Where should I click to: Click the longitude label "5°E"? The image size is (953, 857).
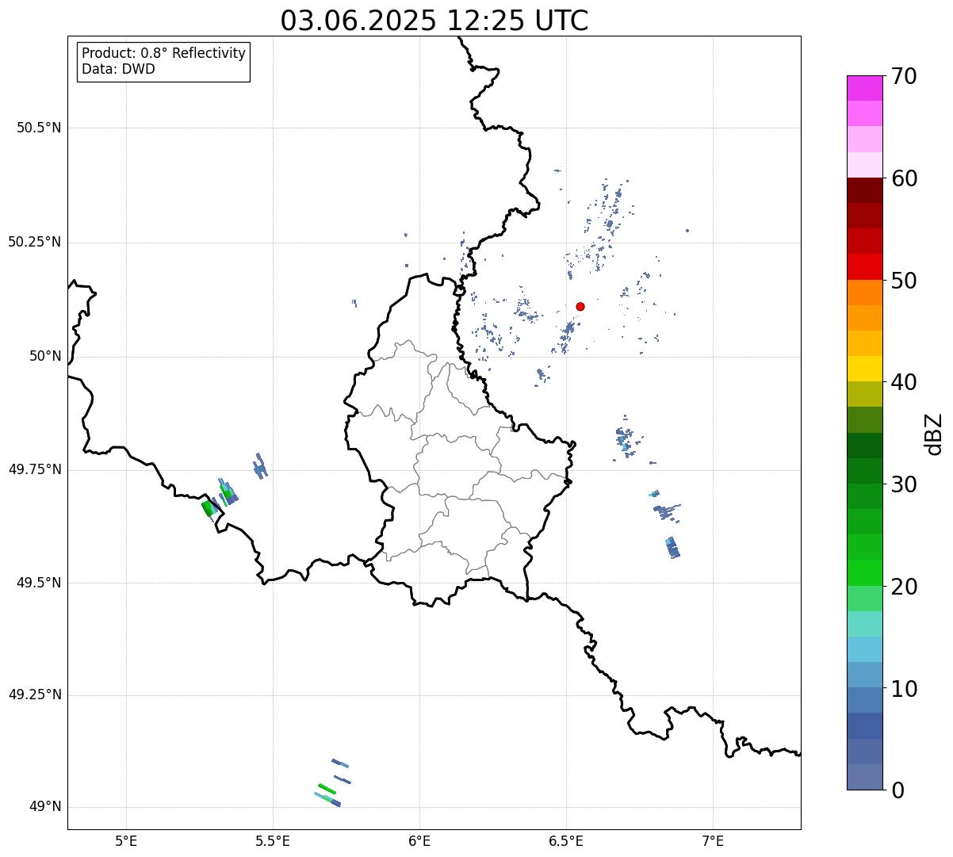[126, 840]
